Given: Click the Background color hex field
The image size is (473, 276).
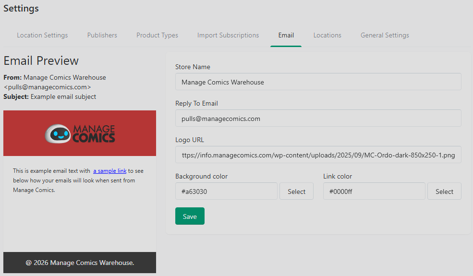Looking at the screenshot, I should pos(226,191).
